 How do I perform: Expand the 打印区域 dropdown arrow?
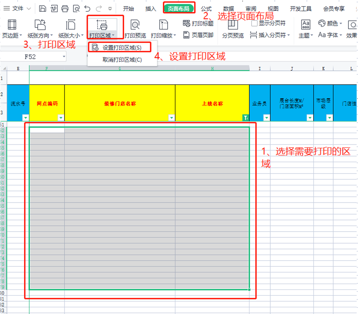[113, 36]
